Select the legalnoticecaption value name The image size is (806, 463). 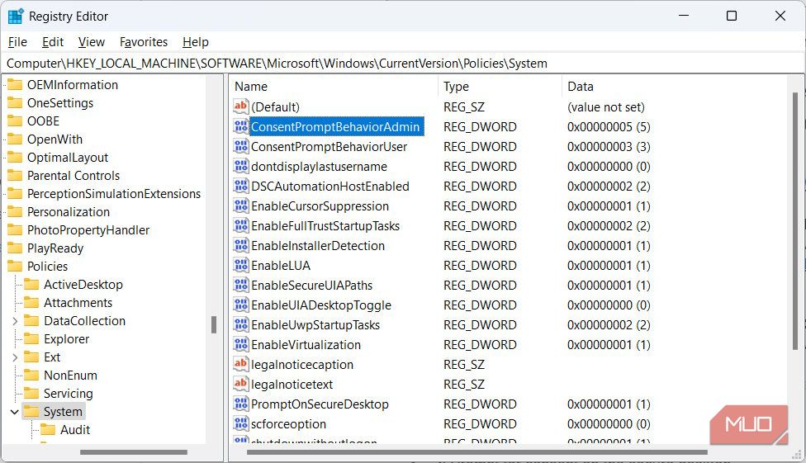[x=301, y=364]
